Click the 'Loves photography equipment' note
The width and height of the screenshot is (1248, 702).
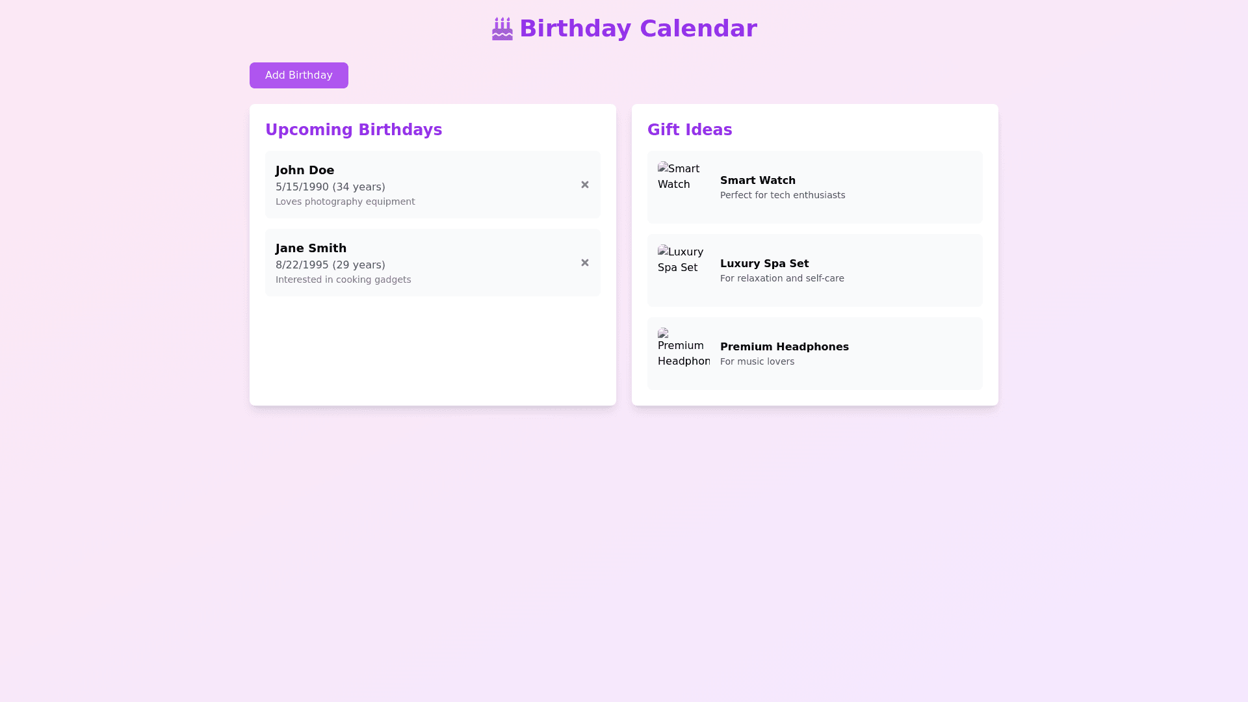(x=344, y=201)
